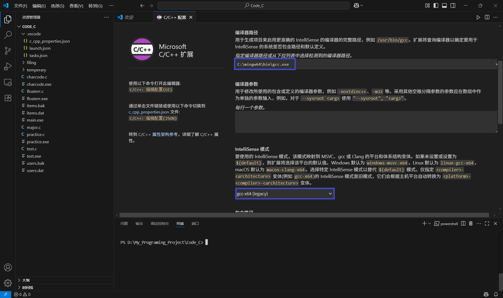
Task: Open the Source Control view
Action: [8, 51]
